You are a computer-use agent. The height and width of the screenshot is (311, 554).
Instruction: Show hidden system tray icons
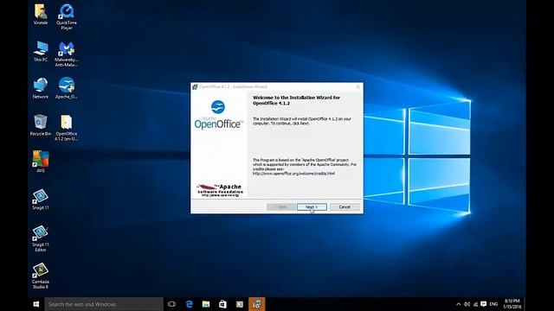[x=459, y=304]
